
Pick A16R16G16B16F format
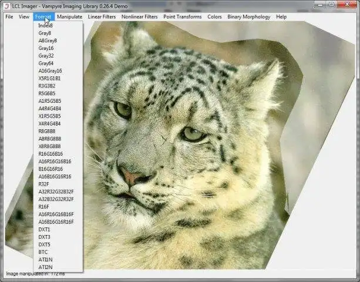pos(58,214)
